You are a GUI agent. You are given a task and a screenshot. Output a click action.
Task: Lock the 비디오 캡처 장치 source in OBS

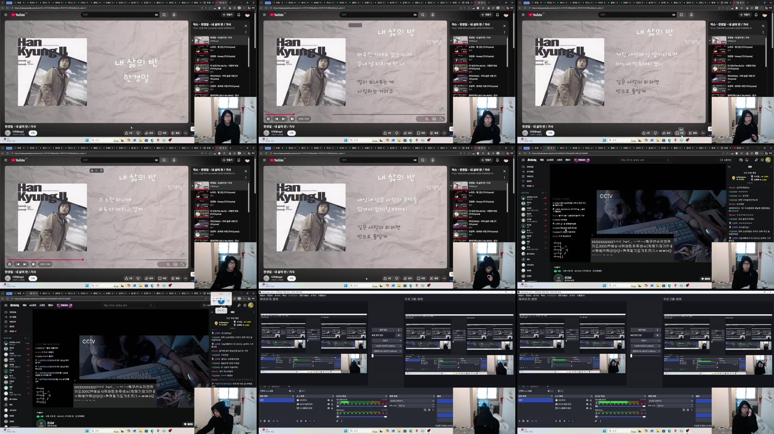[x=332, y=404]
